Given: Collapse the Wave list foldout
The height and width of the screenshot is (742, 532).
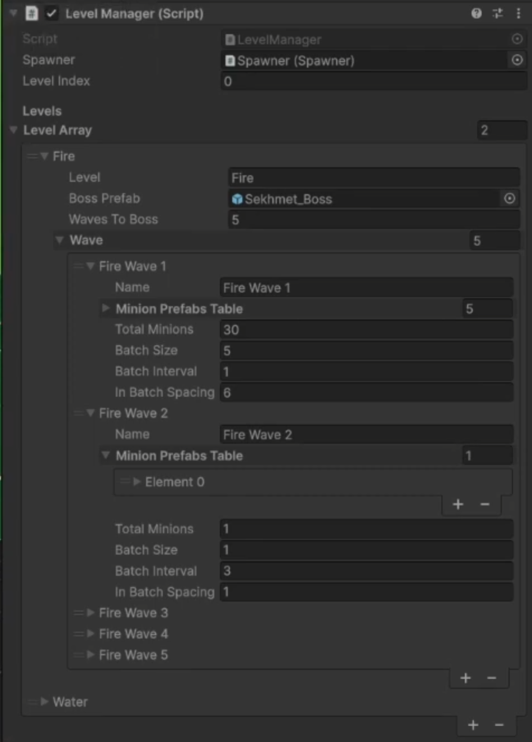Looking at the screenshot, I should 59,240.
